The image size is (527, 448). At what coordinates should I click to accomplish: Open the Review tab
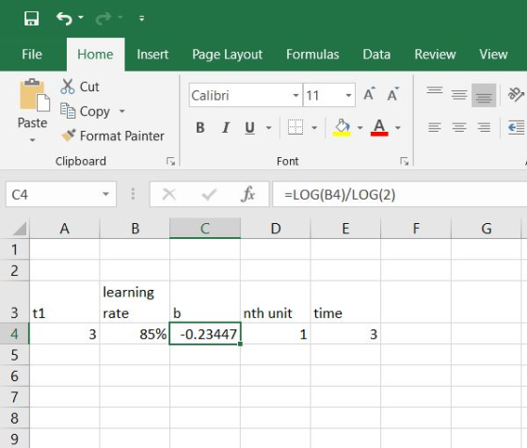tap(435, 55)
